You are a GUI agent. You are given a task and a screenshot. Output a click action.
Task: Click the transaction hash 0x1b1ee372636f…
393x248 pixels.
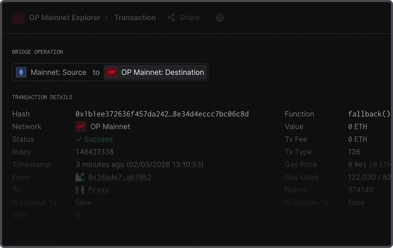click(162, 114)
